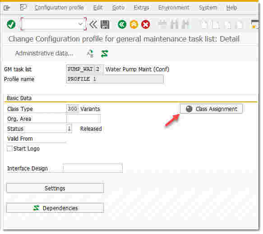Click the Org. Area input field

tap(83, 119)
